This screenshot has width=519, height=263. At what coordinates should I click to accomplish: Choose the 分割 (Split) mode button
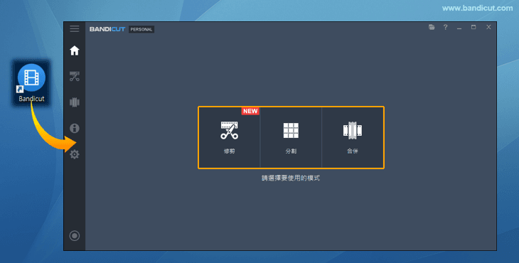click(x=291, y=138)
